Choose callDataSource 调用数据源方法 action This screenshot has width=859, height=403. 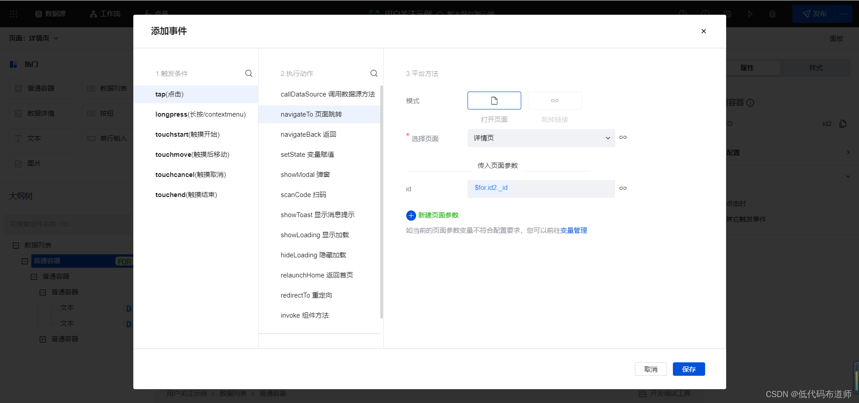(319, 94)
